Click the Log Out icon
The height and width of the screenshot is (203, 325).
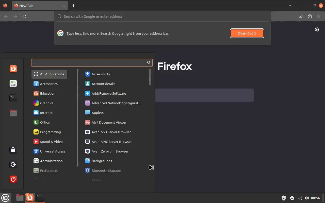pyautogui.click(x=13, y=164)
